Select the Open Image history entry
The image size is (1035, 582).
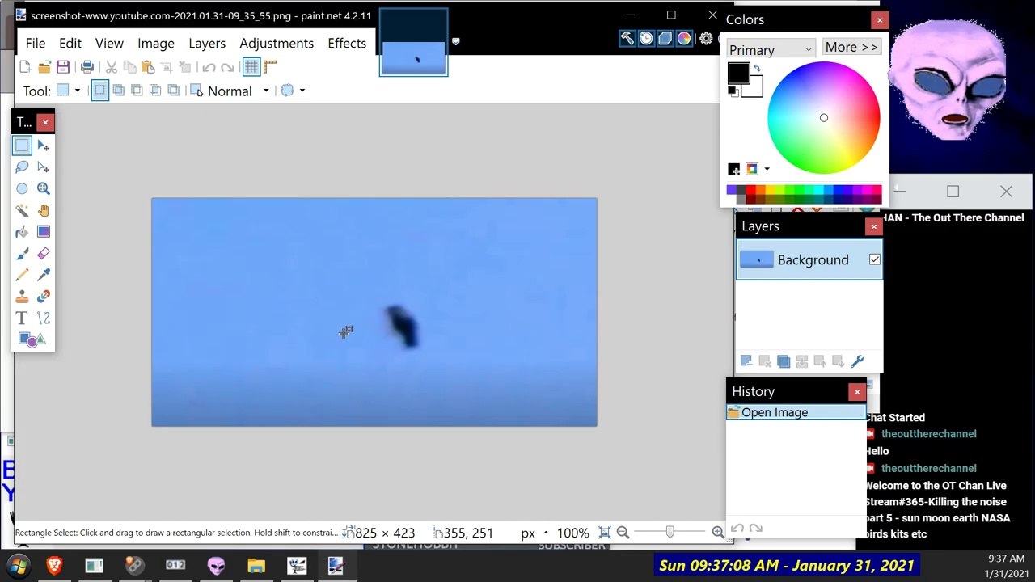tap(796, 412)
